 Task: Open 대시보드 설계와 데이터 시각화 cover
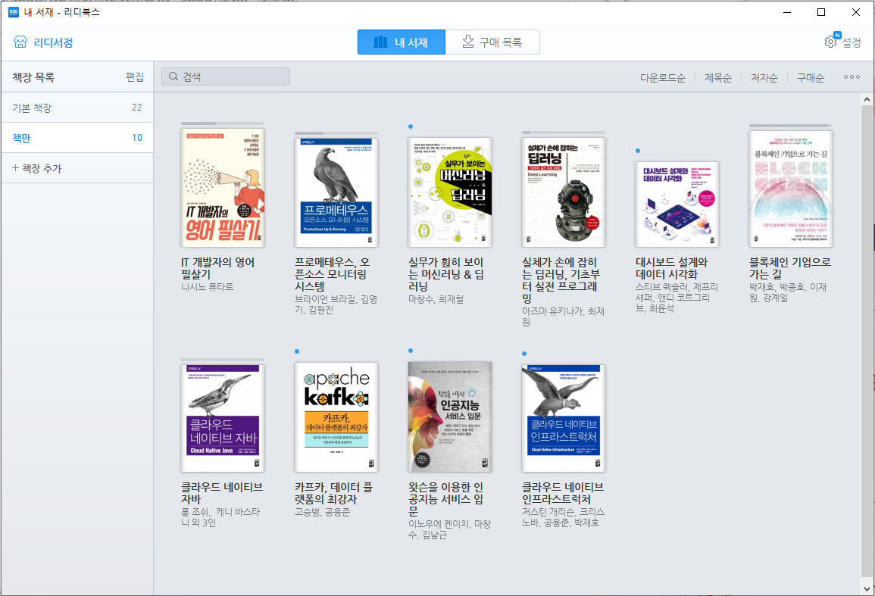click(x=677, y=204)
